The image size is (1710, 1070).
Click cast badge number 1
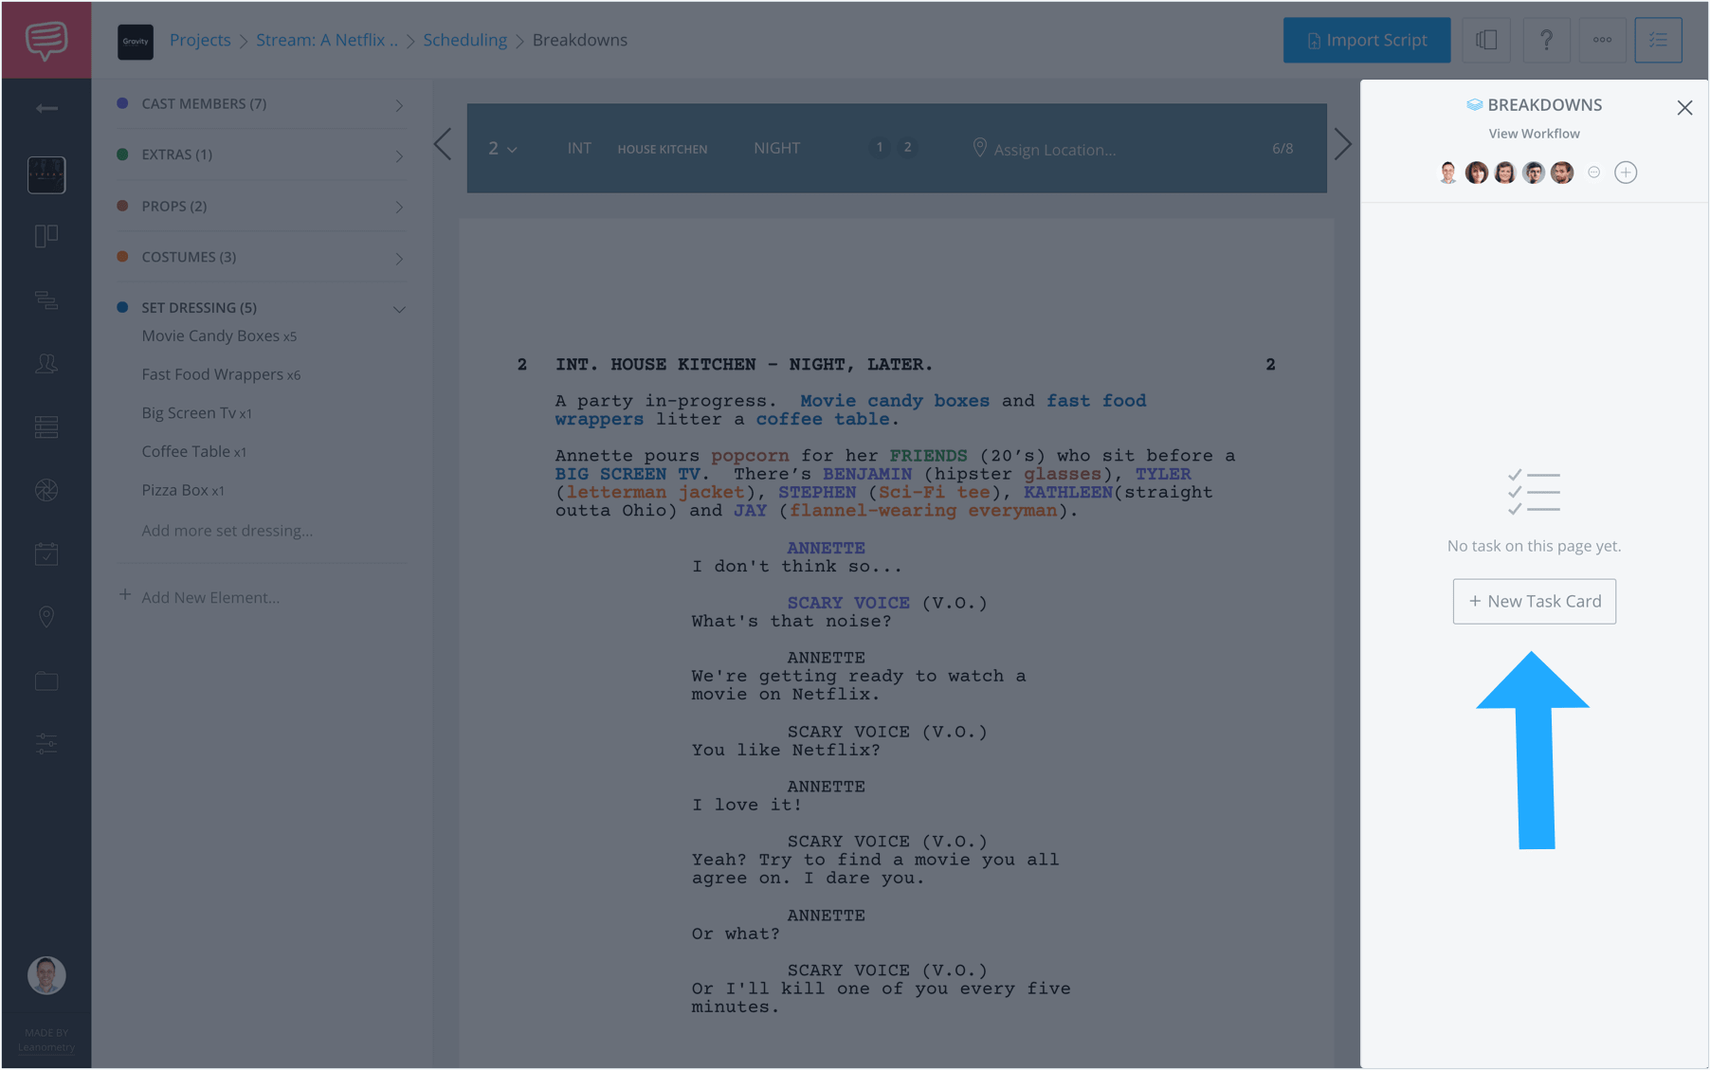tap(880, 147)
